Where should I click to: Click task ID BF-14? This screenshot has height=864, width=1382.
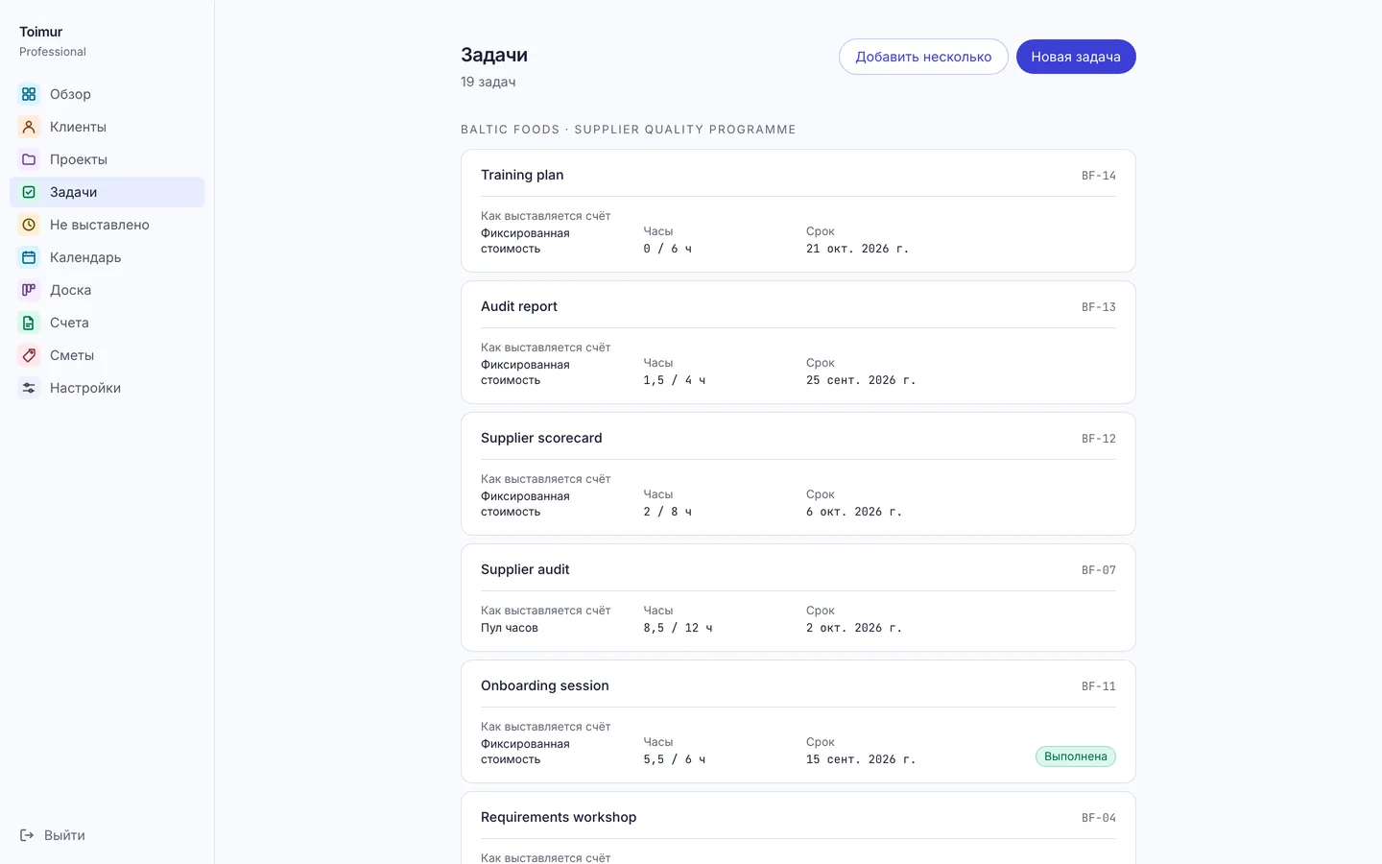pyautogui.click(x=1099, y=176)
